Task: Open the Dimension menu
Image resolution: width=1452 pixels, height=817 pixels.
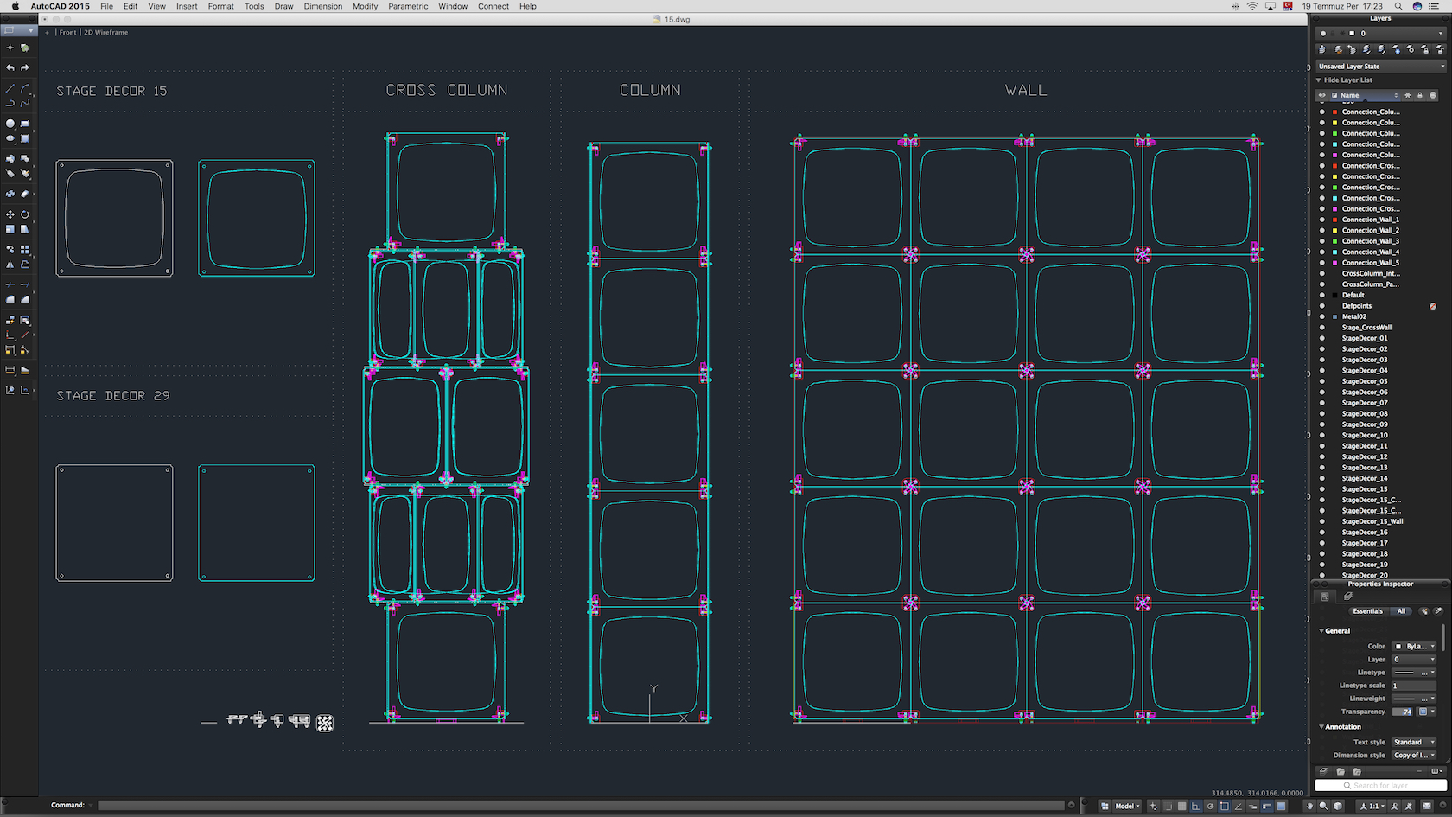Action: pos(322,6)
